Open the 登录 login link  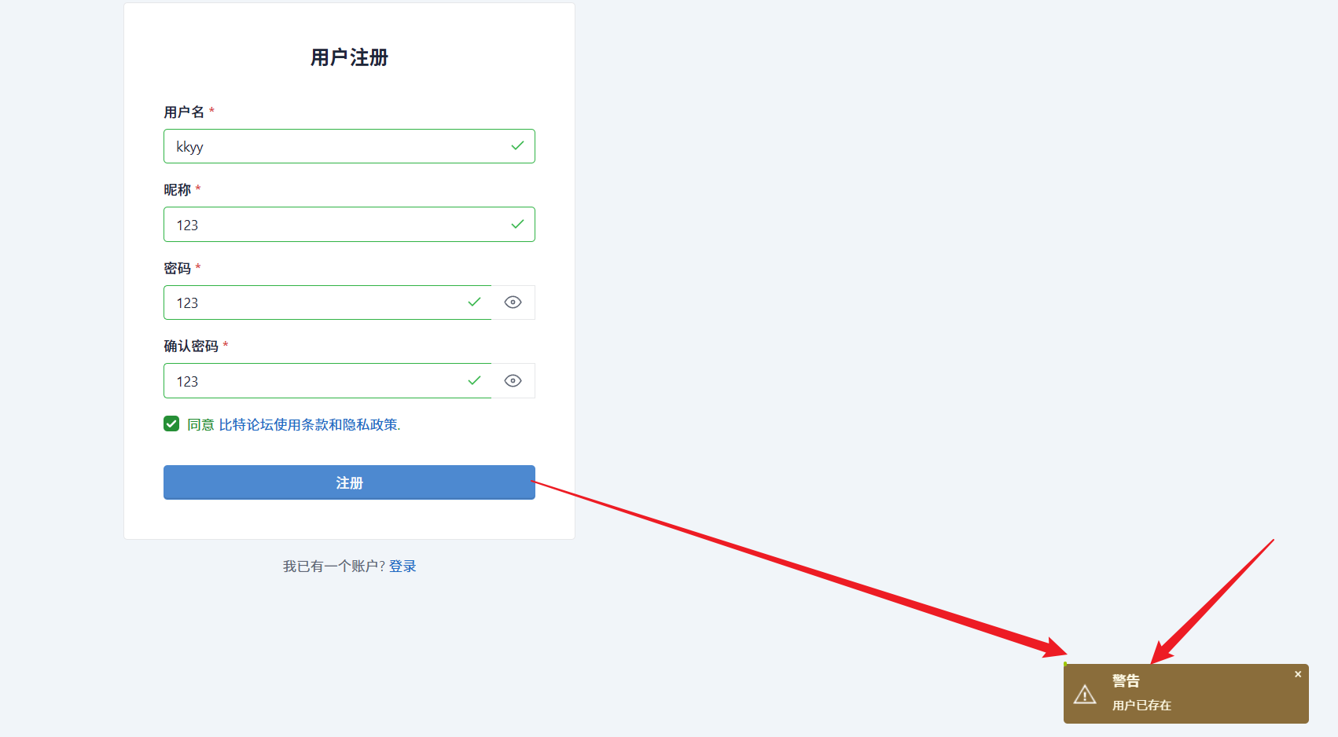403,566
